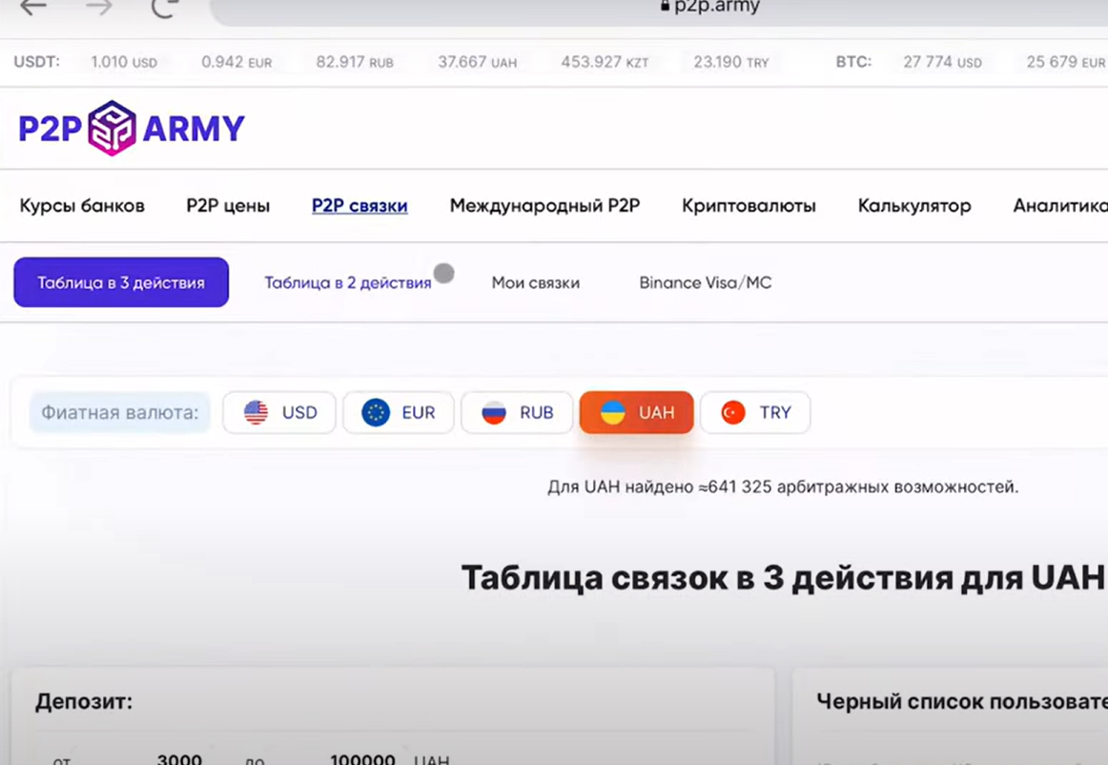This screenshot has width=1108, height=765.
Task: Click the Депозит heading
Action: click(x=84, y=701)
